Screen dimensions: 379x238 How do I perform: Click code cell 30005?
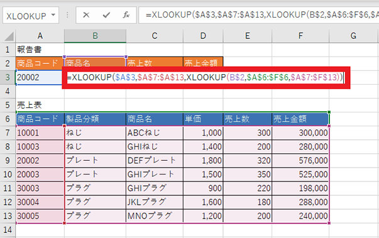pyautogui.click(x=40, y=216)
